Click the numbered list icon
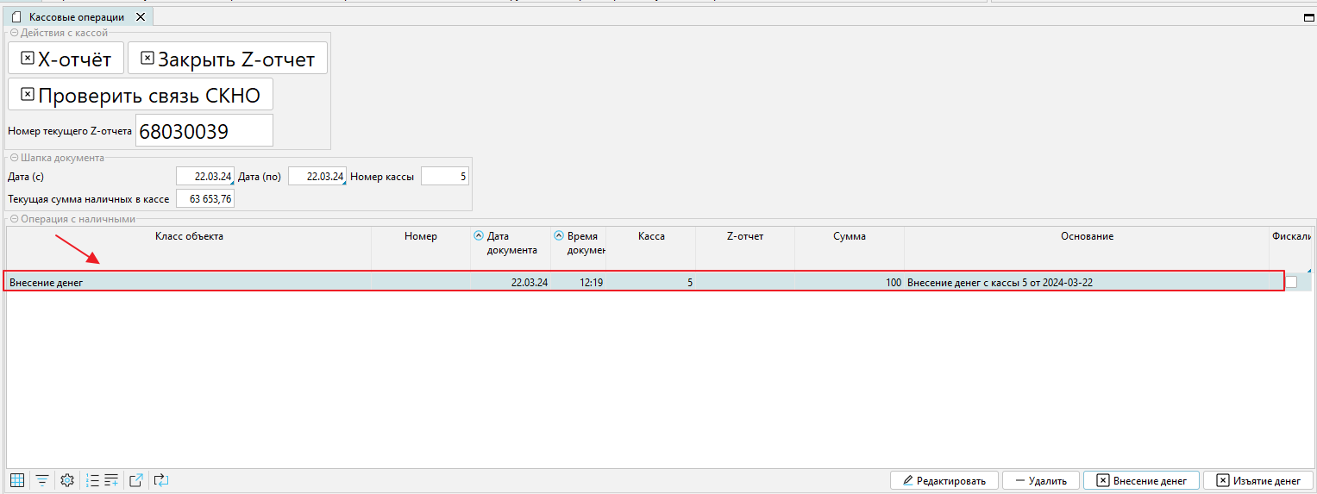The height and width of the screenshot is (494, 1317). pyautogui.click(x=92, y=480)
